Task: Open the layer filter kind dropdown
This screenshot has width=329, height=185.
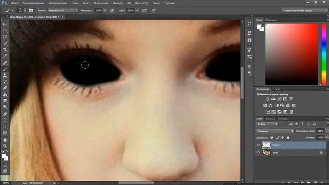Action: [267, 124]
